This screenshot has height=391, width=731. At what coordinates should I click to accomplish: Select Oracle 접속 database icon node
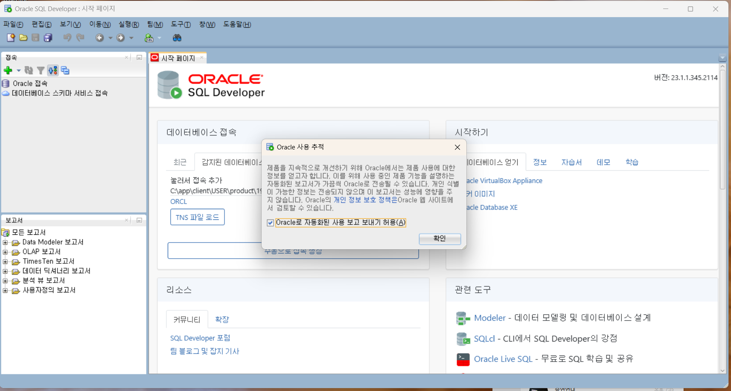coord(6,83)
